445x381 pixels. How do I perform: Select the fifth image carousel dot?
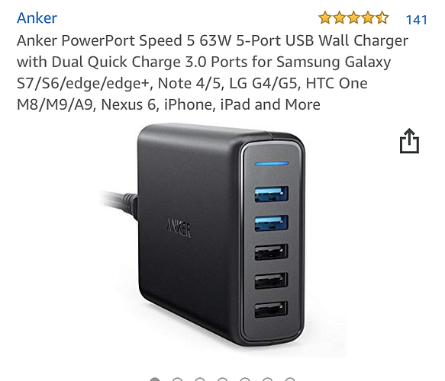245,379
